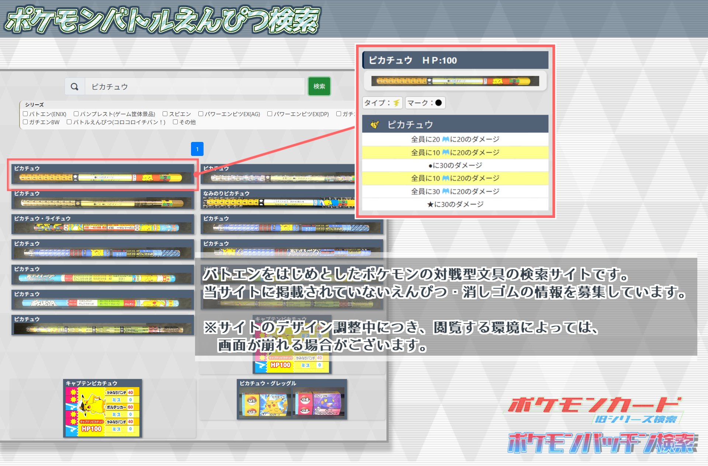Click the magnifying glass search icon
708x466 pixels.
coord(74,87)
